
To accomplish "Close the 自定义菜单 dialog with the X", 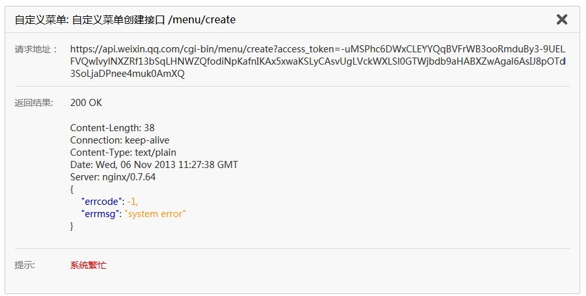I will [561, 19].
